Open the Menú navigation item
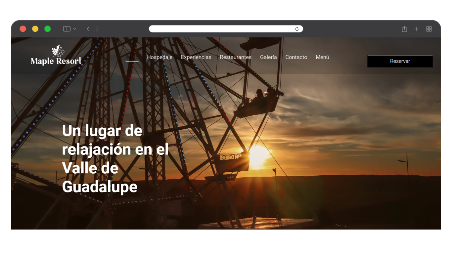 322,57
